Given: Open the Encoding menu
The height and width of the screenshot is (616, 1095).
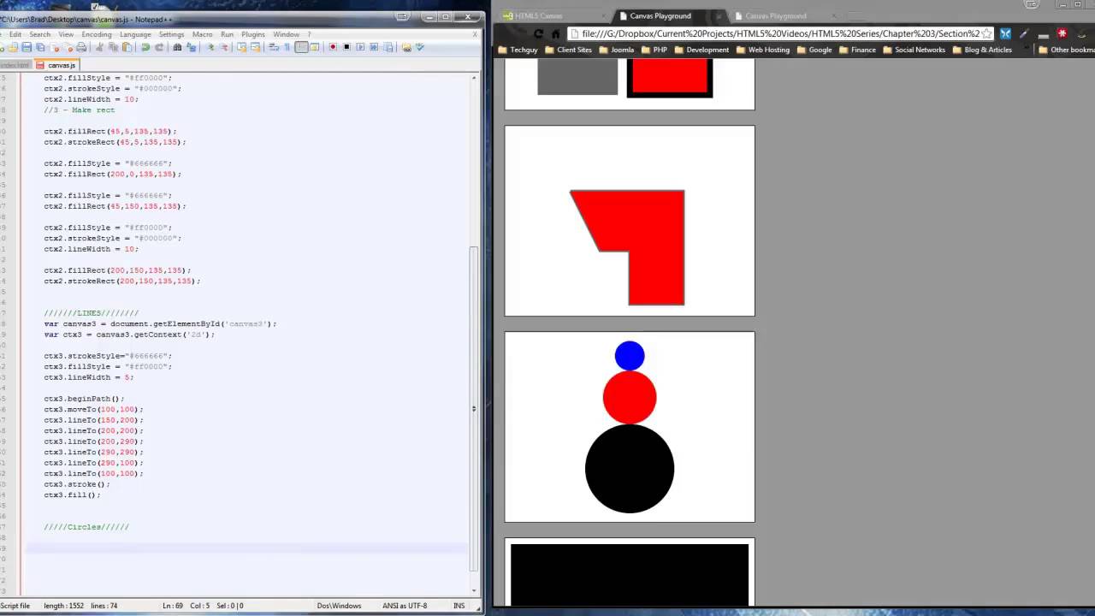Looking at the screenshot, I should (97, 34).
